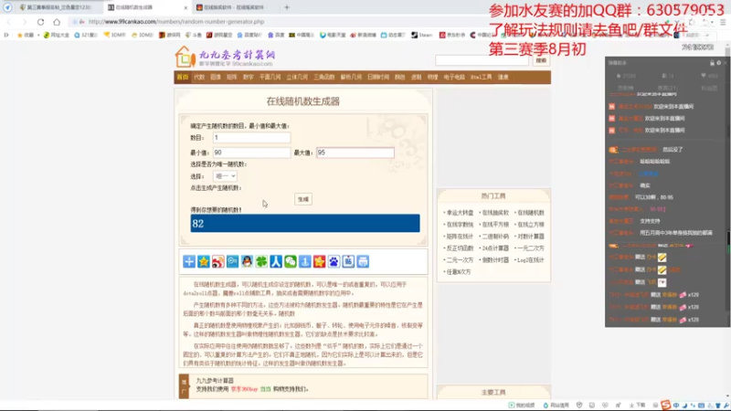Viewport: 731px width, 411px height.
Task: Open the 倒数计时器 tool link
Action: (x=494, y=260)
